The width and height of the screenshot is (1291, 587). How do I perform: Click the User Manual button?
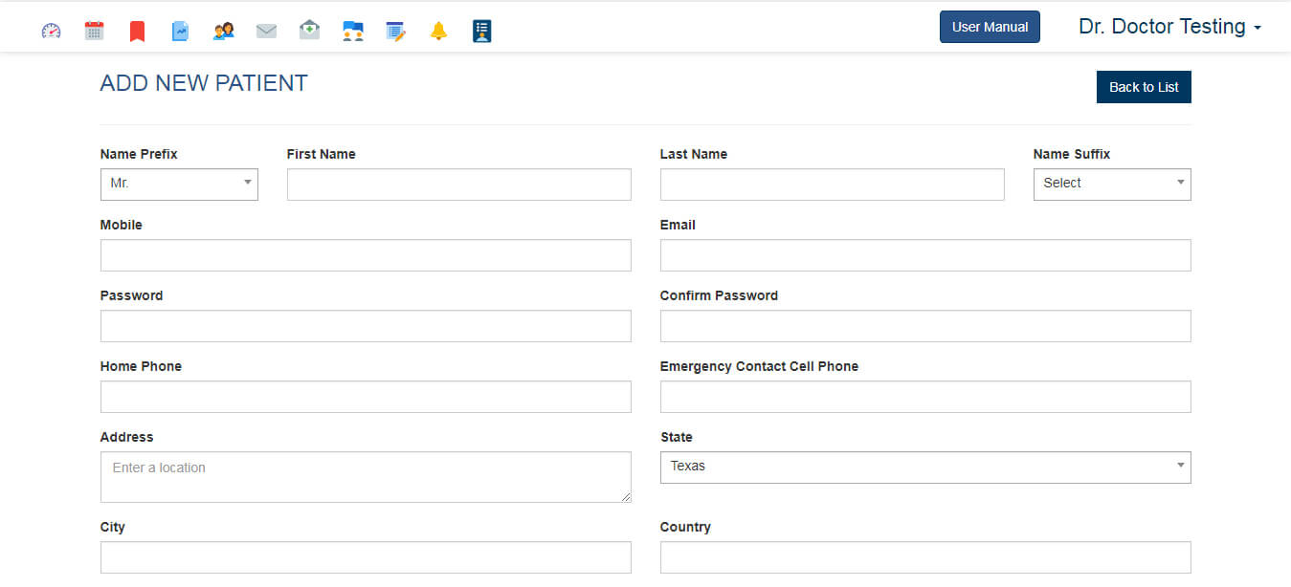[x=990, y=27]
